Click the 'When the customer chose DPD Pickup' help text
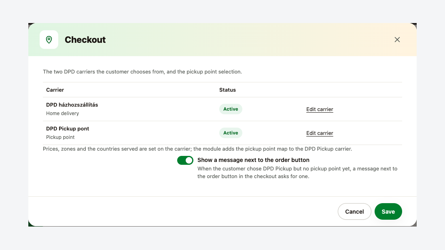The height and width of the screenshot is (250, 445). pos(297,172)
